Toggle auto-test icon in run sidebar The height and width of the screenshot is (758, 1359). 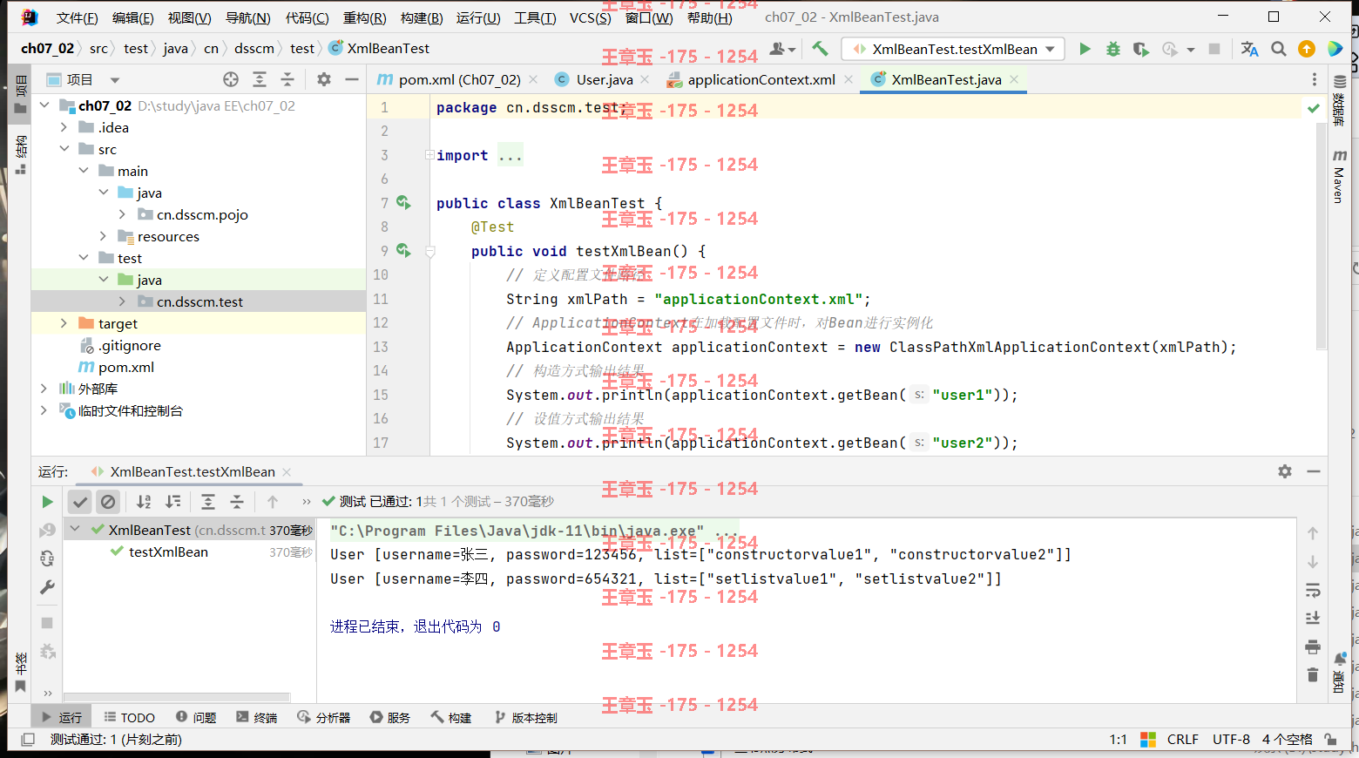coord(47,558)
